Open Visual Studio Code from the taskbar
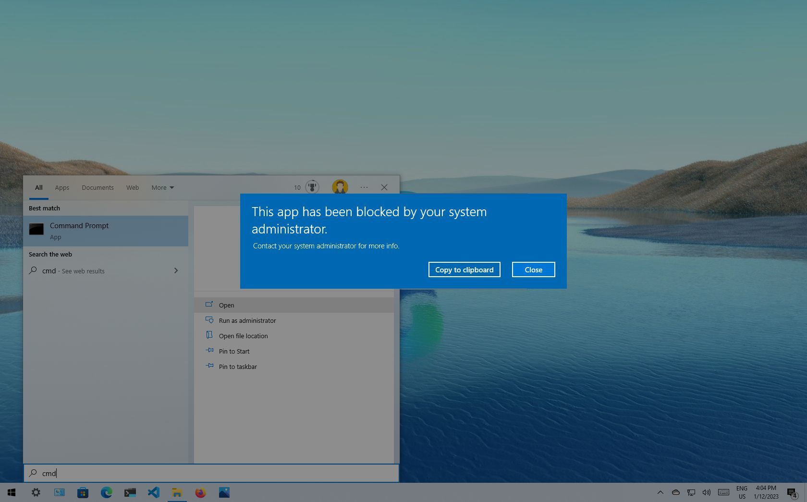The width and height of the screenshot is (807, 502). (153, 492)
